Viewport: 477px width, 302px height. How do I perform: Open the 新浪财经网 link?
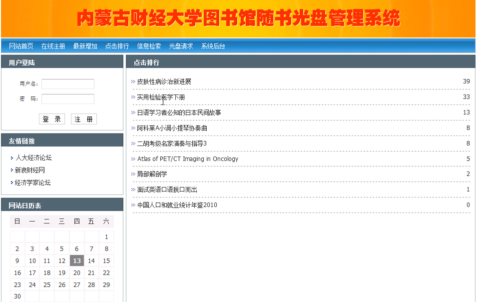pos(30,170)
